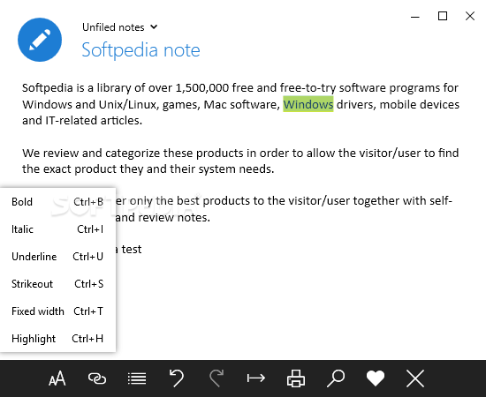The image size is (486, 397).
Task: Click the highlighted word Windows
Action: [x=308, y=104]
